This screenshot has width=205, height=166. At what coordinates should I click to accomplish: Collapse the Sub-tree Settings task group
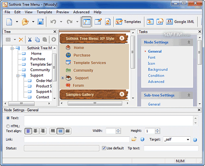(189, 95)
